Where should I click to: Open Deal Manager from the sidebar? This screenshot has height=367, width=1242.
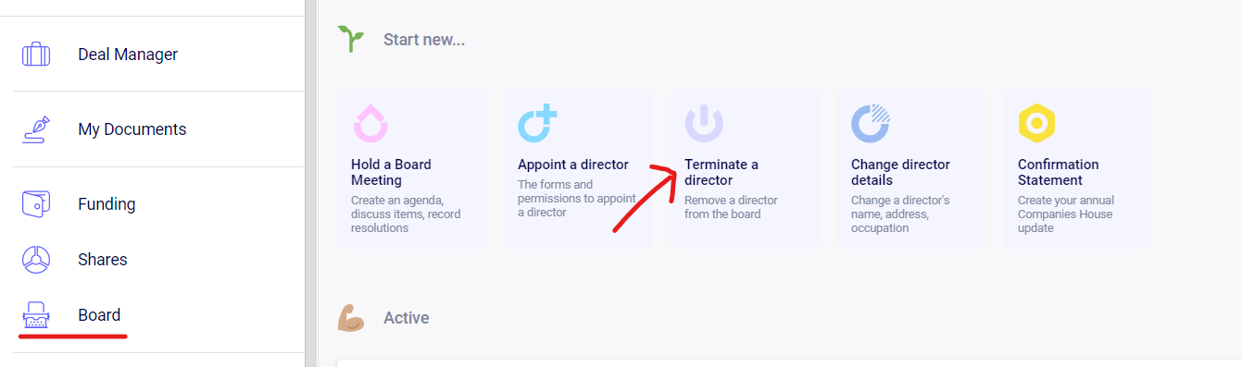[x=128, y=55]
